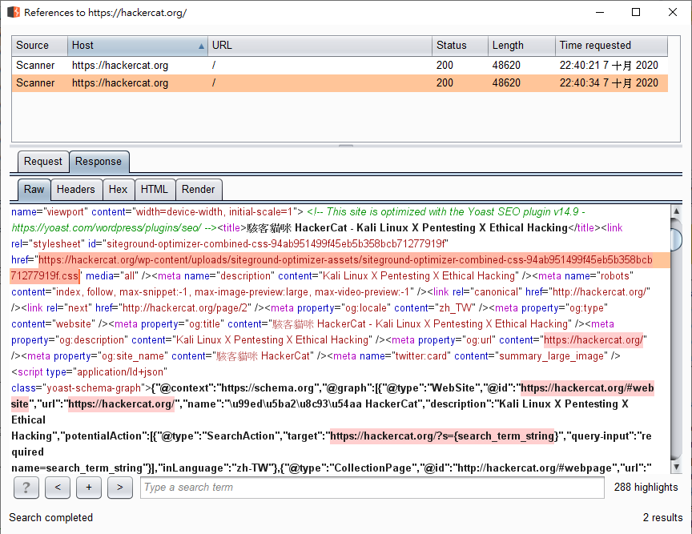Click Length 48620 in the first row
This screenshot has height=534, width=692.
[x=506, y=66]
